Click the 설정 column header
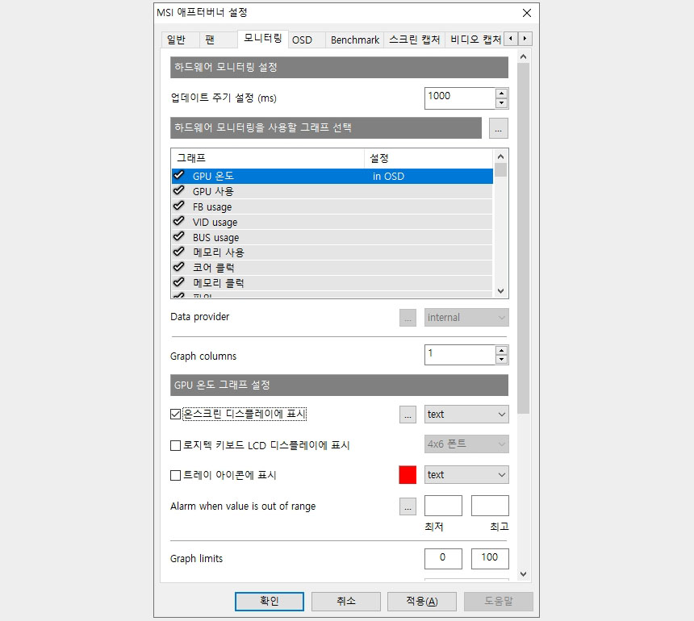 (429, 158)
